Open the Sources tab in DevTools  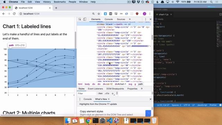tap(121, 19)
